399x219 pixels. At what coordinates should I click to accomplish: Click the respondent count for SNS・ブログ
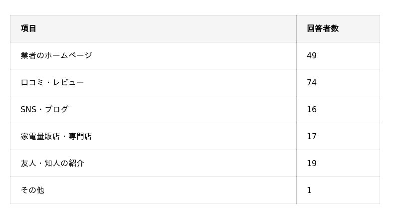click(x=312, y=109)
